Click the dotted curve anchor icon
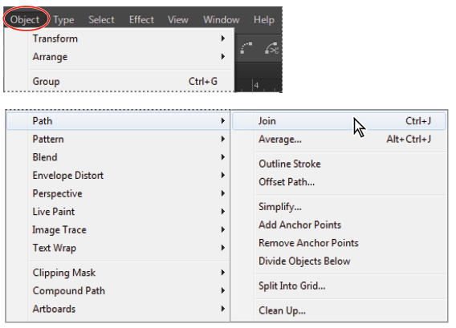Image resolution: width=456 pixels, height=328 pixels. 246,48
